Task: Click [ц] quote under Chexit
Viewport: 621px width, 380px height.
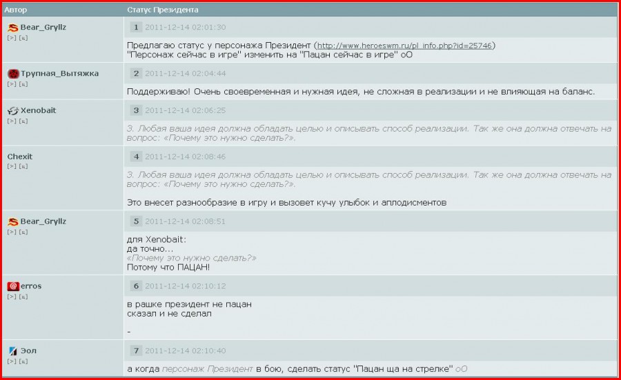Action: [x=23, y=166]
